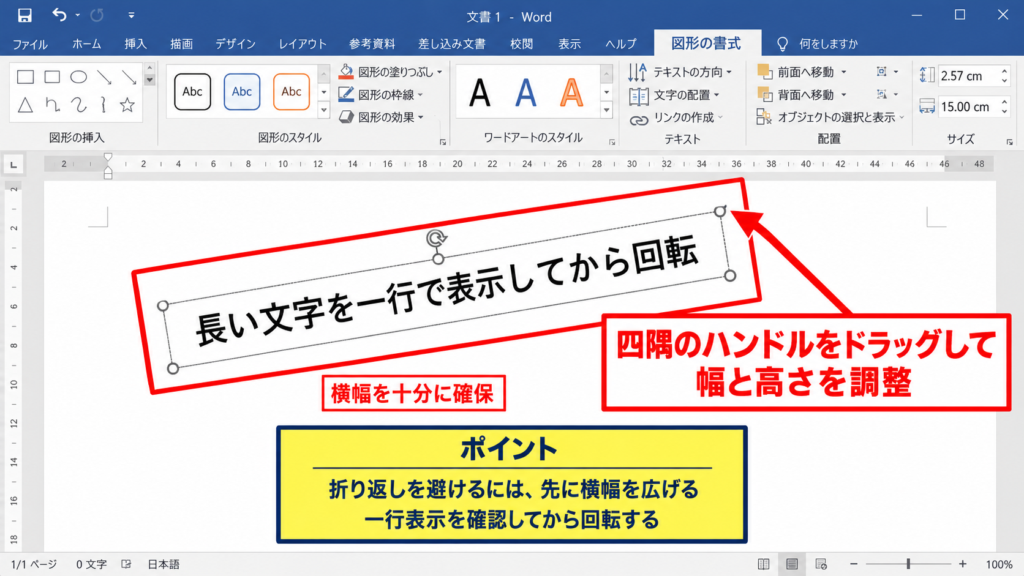Apply the black A WordArt style
This screenshot has height=576, width=1024.
[x=480, y=93]
